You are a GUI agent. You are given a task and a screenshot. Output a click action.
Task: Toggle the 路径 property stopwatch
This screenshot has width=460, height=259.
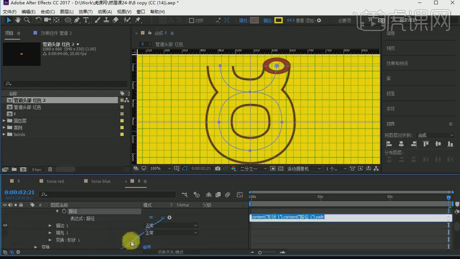tap(64, 211)
